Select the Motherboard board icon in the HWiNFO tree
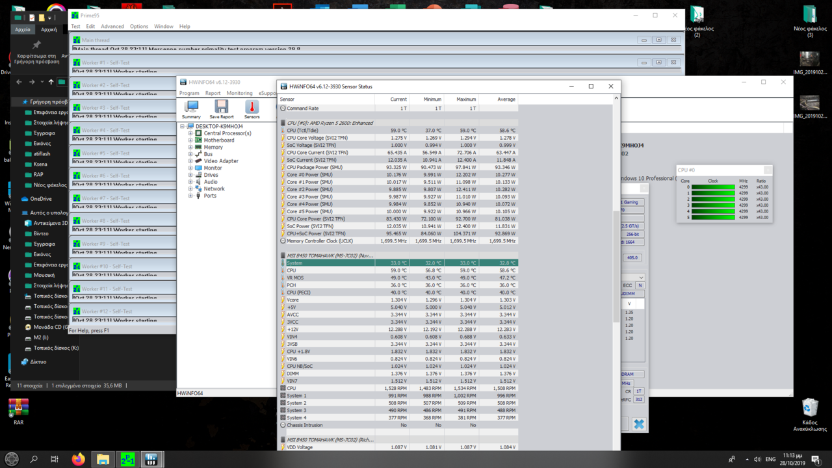Viewport: 832px width, 468px height. pos(198,140)
